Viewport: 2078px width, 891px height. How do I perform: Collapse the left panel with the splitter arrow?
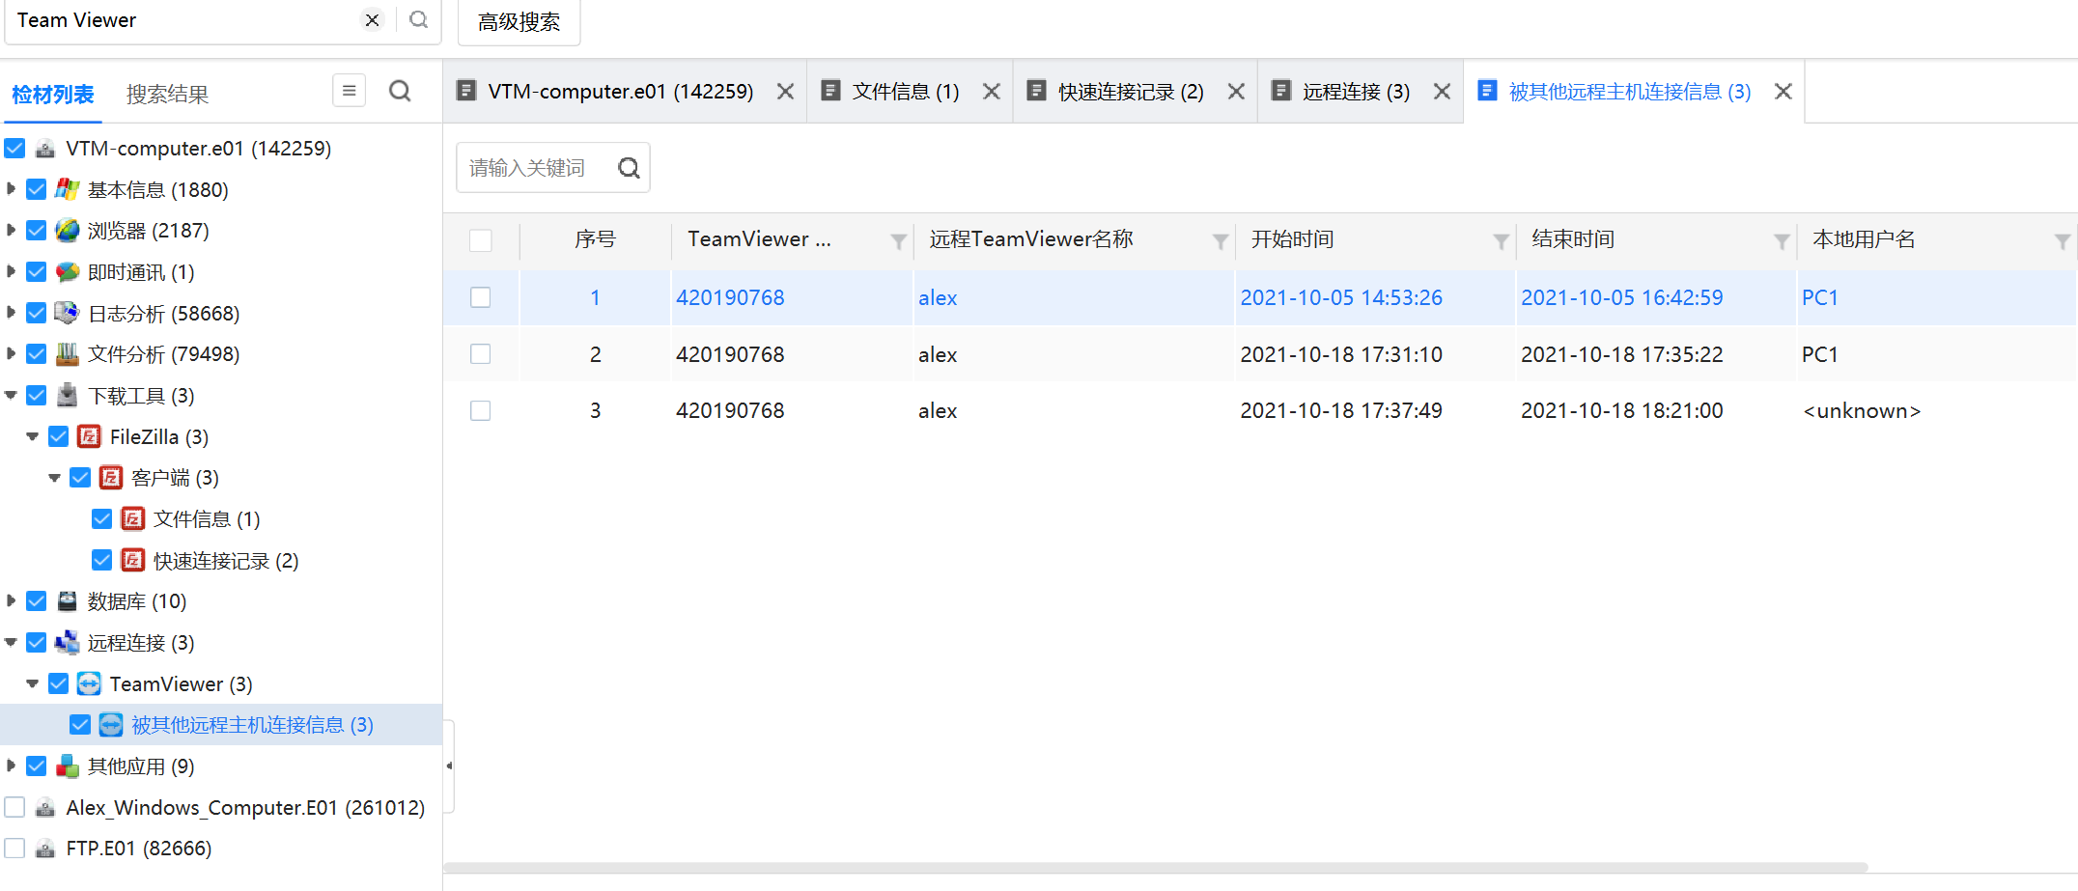(x=449, y=766)
